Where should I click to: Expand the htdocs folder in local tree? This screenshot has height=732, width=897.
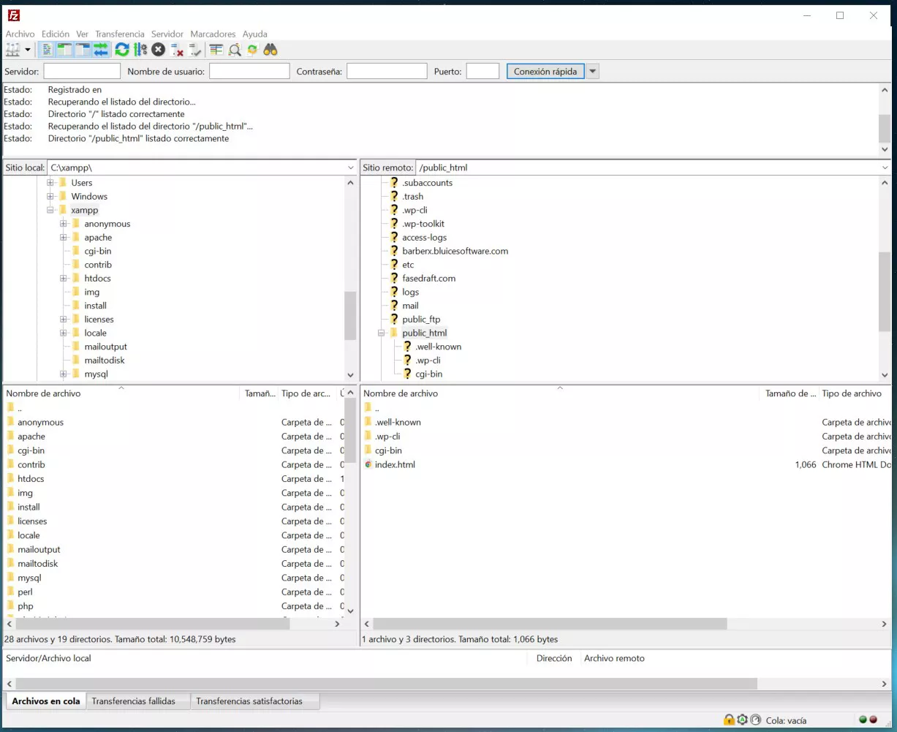64,279
